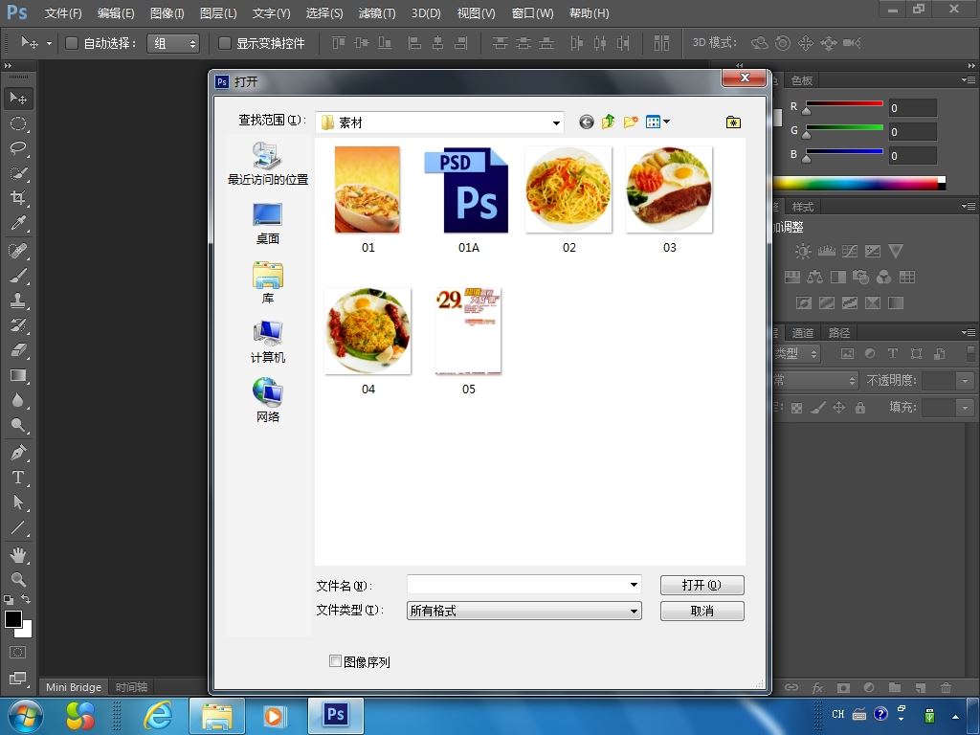Viewport: 980px width, 735px height.
Task: Create a new folder in dialog
Action: (631, 122)
